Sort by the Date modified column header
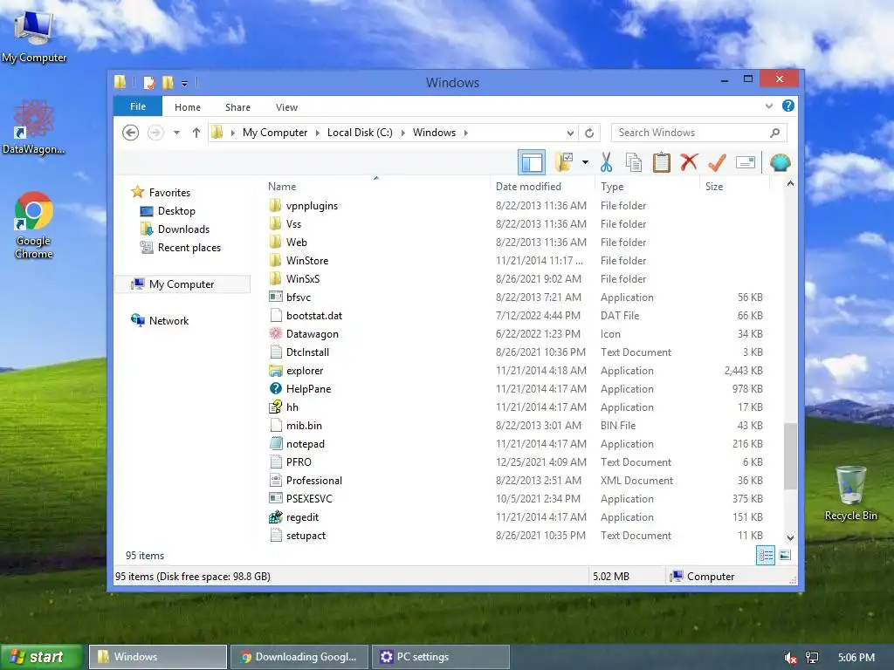The width and height of the screenshot is (894, 670). [x=528, y=187]
